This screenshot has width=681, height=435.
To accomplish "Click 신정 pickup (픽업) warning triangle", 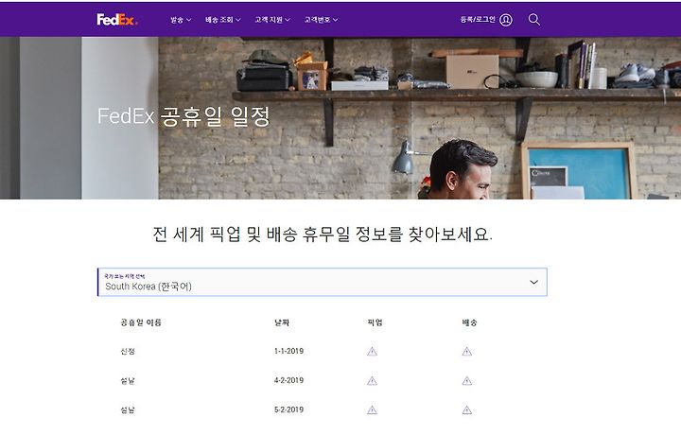I will tap(373, 351).
